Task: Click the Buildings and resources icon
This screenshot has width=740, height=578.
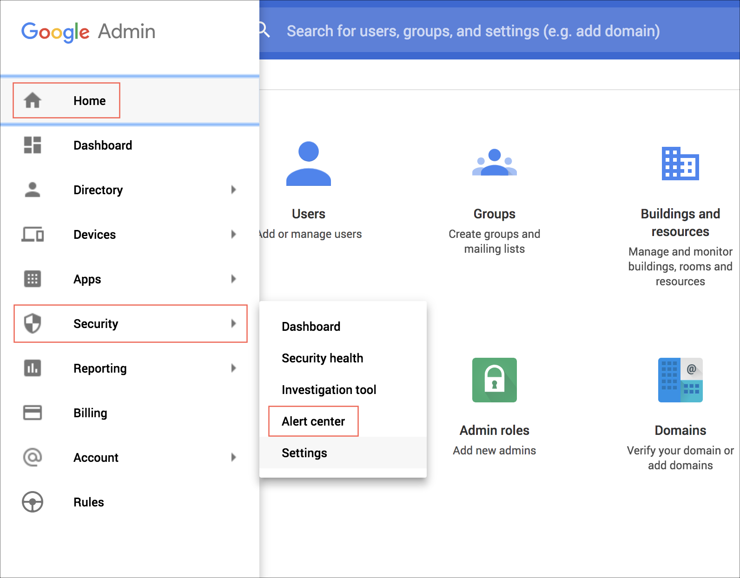Action: tap(680, 164)
